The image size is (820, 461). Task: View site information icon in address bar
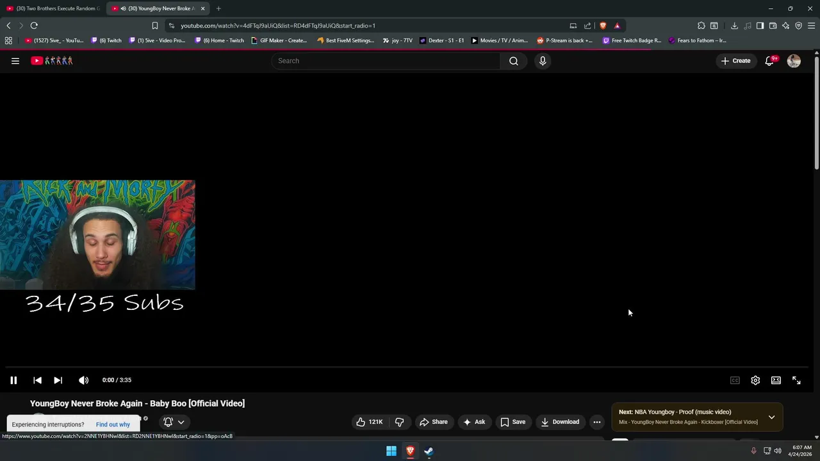point(172,26)
